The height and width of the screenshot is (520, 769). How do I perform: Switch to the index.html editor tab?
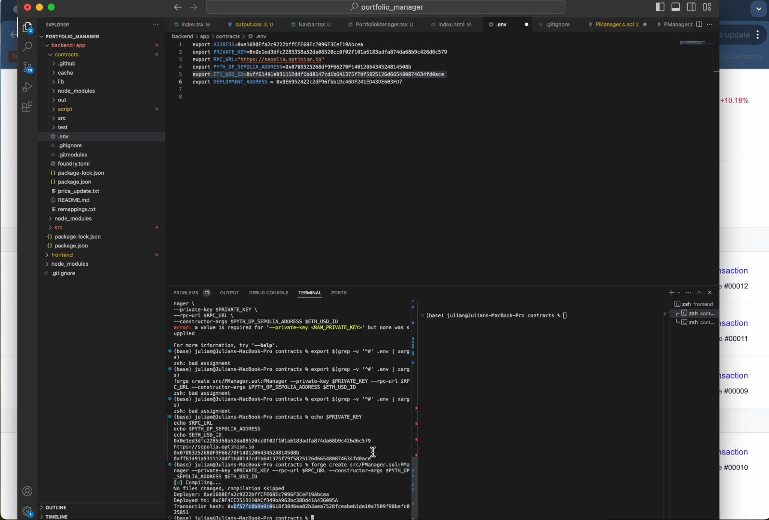(x=451, y=24)
